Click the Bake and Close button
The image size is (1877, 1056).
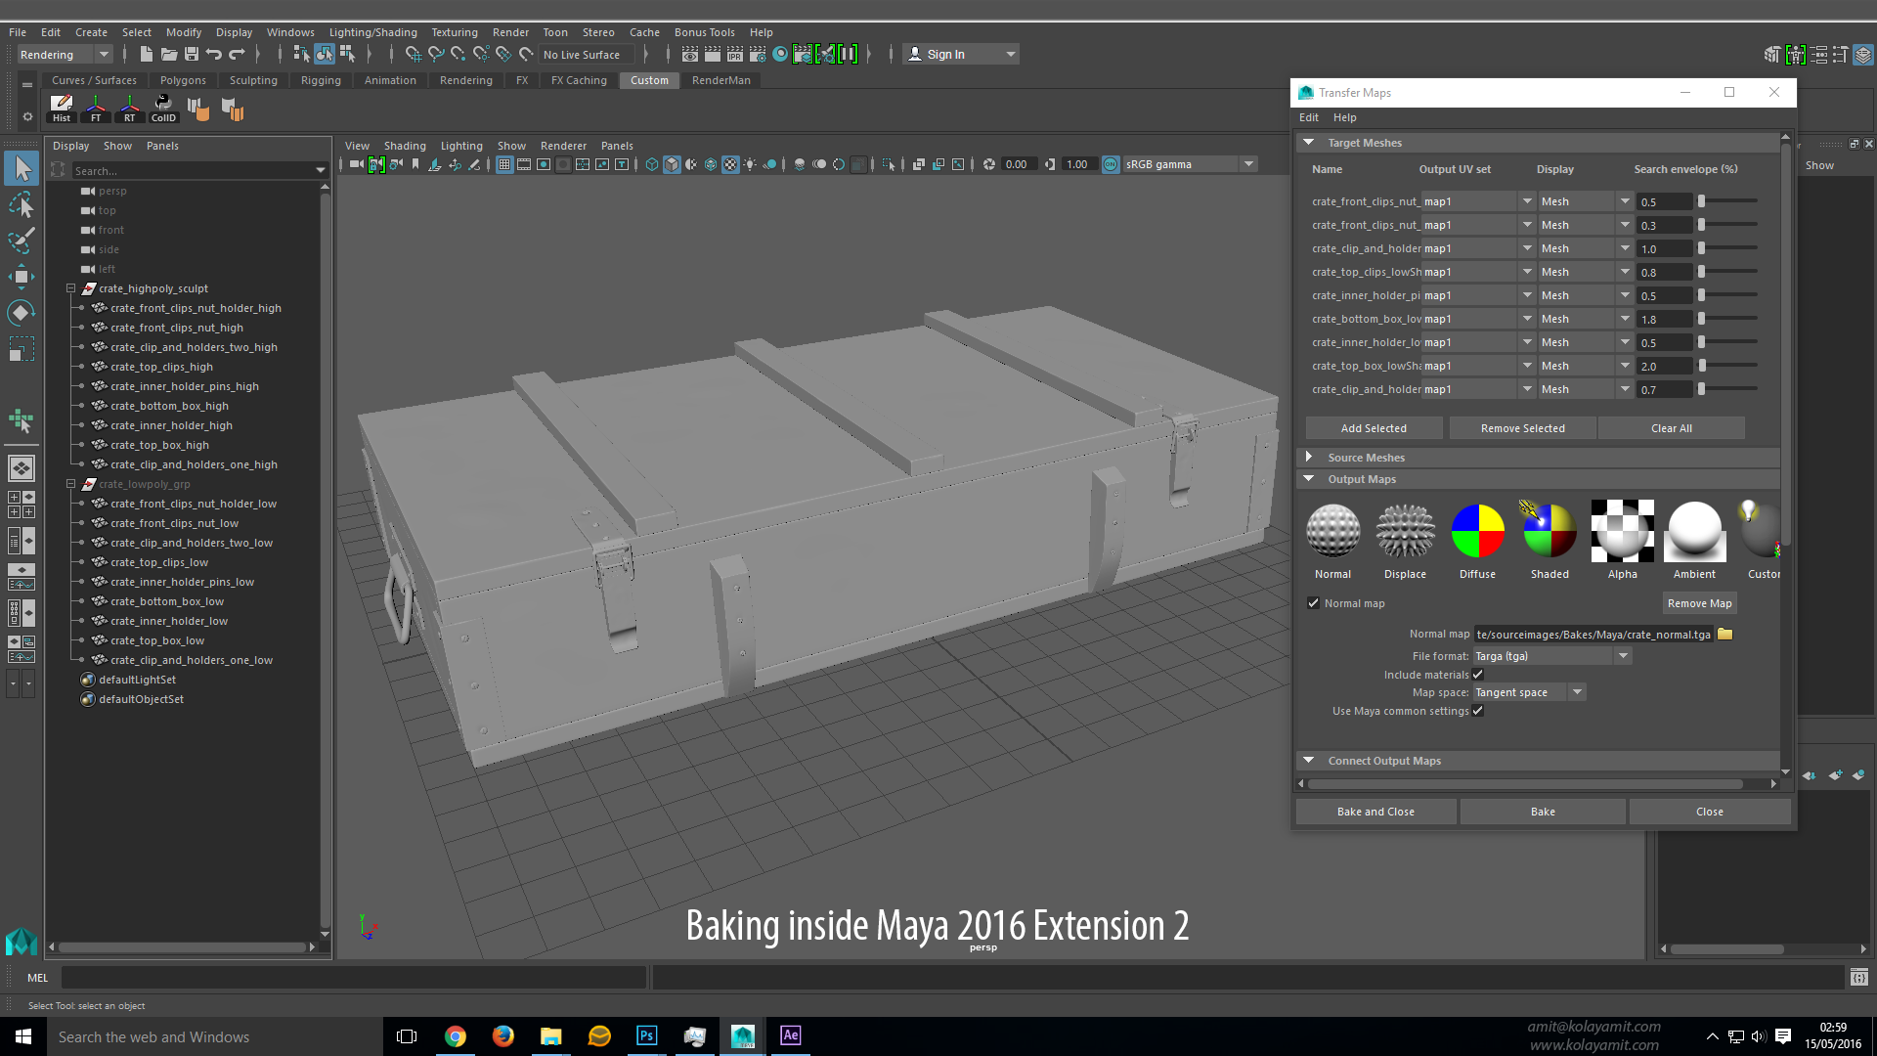tap(1375, 812)
